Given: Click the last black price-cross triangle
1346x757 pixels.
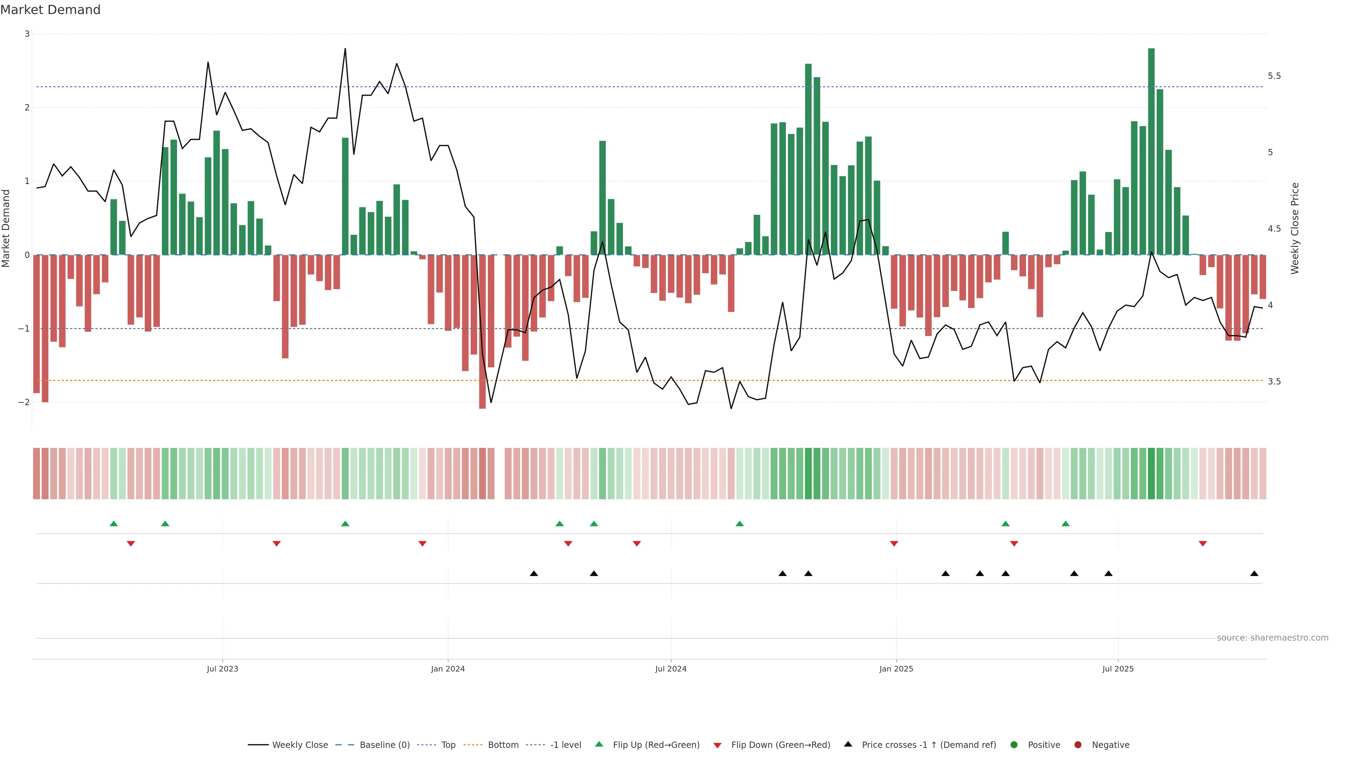Looking at the screenshot, I should tap(1254, 574).
